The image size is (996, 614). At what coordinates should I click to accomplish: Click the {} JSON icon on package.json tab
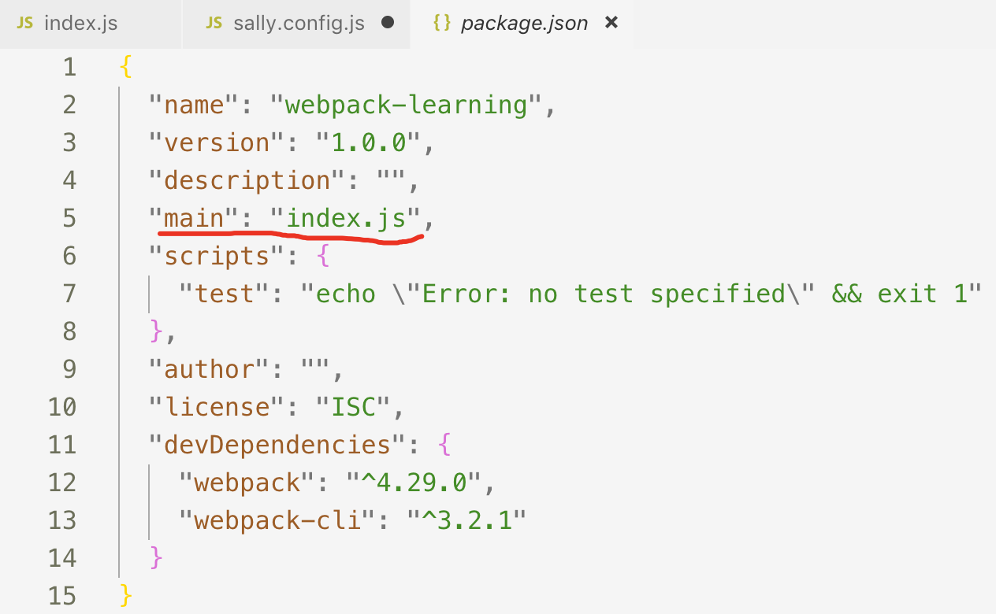click(442, 23)
